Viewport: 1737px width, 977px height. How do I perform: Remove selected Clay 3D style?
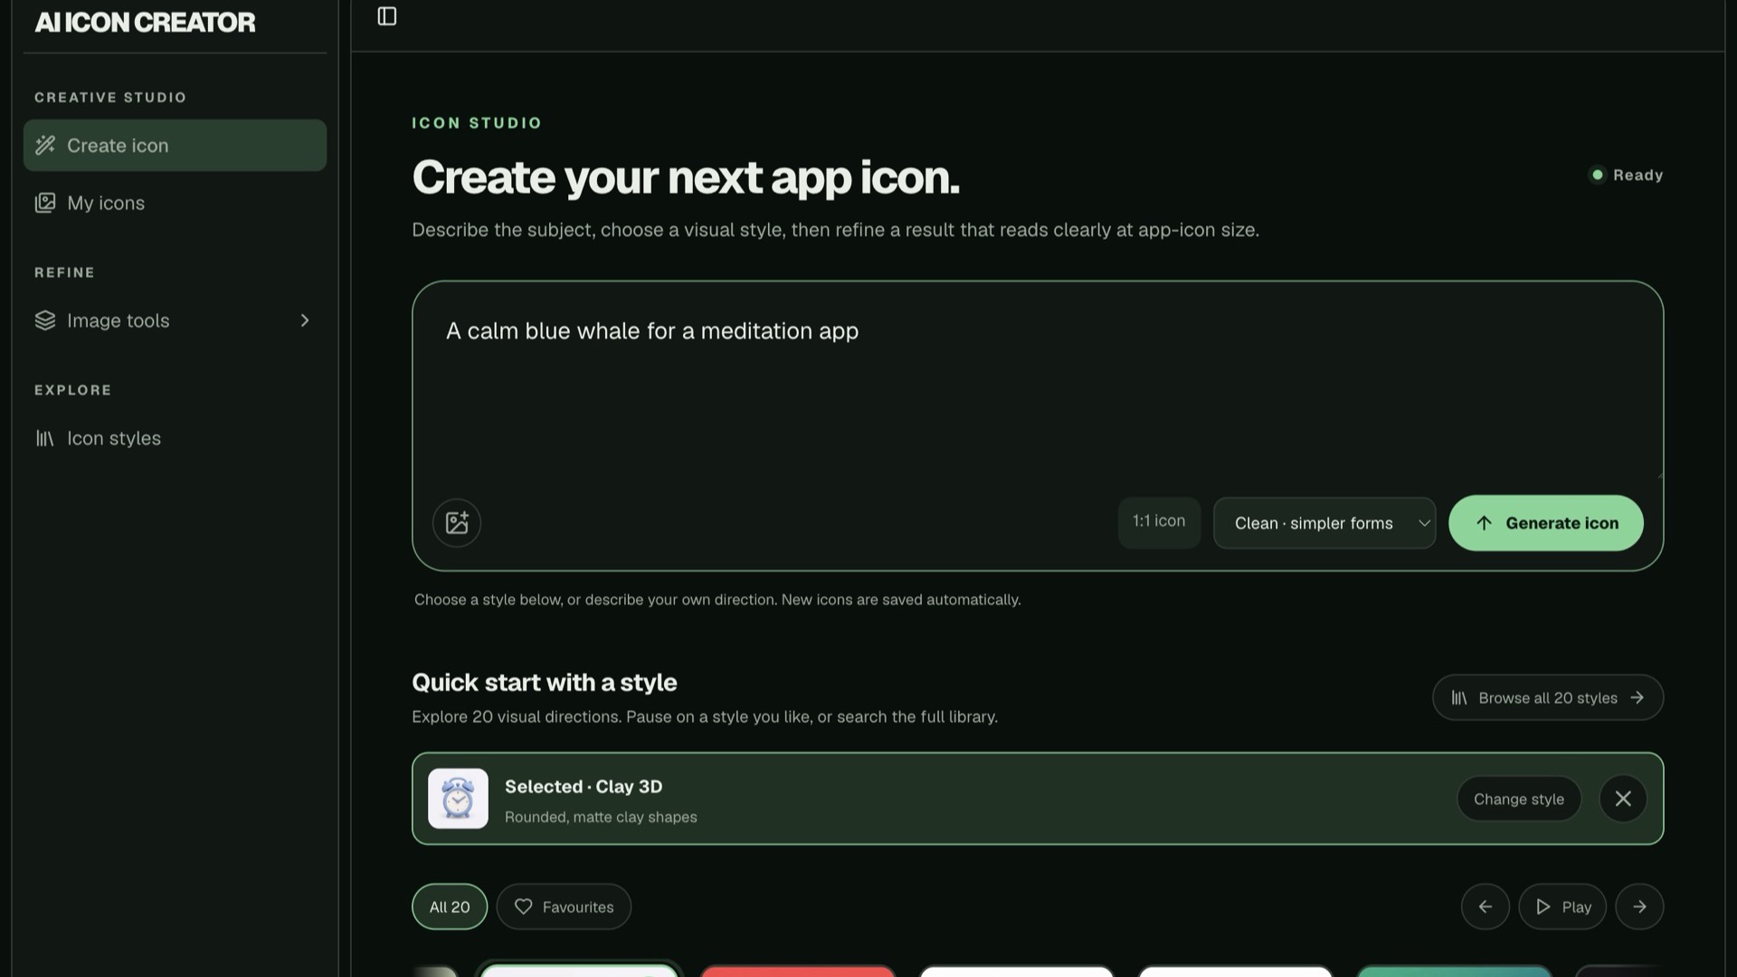click(1623, 799)
